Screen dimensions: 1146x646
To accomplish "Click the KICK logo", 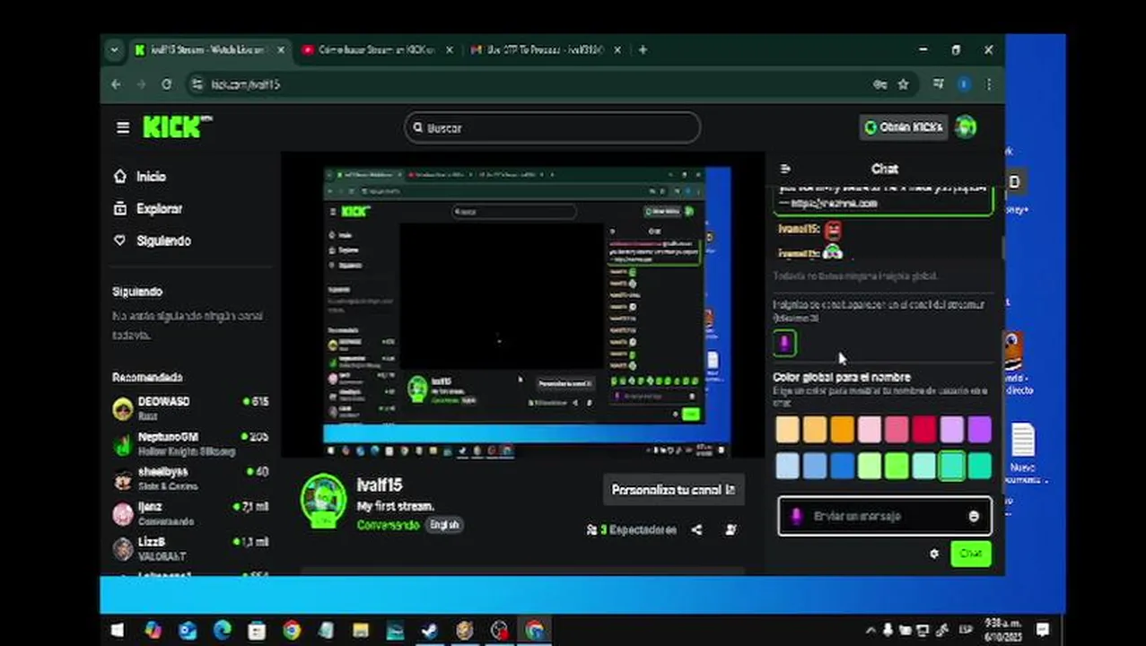I will click(177, 127).
